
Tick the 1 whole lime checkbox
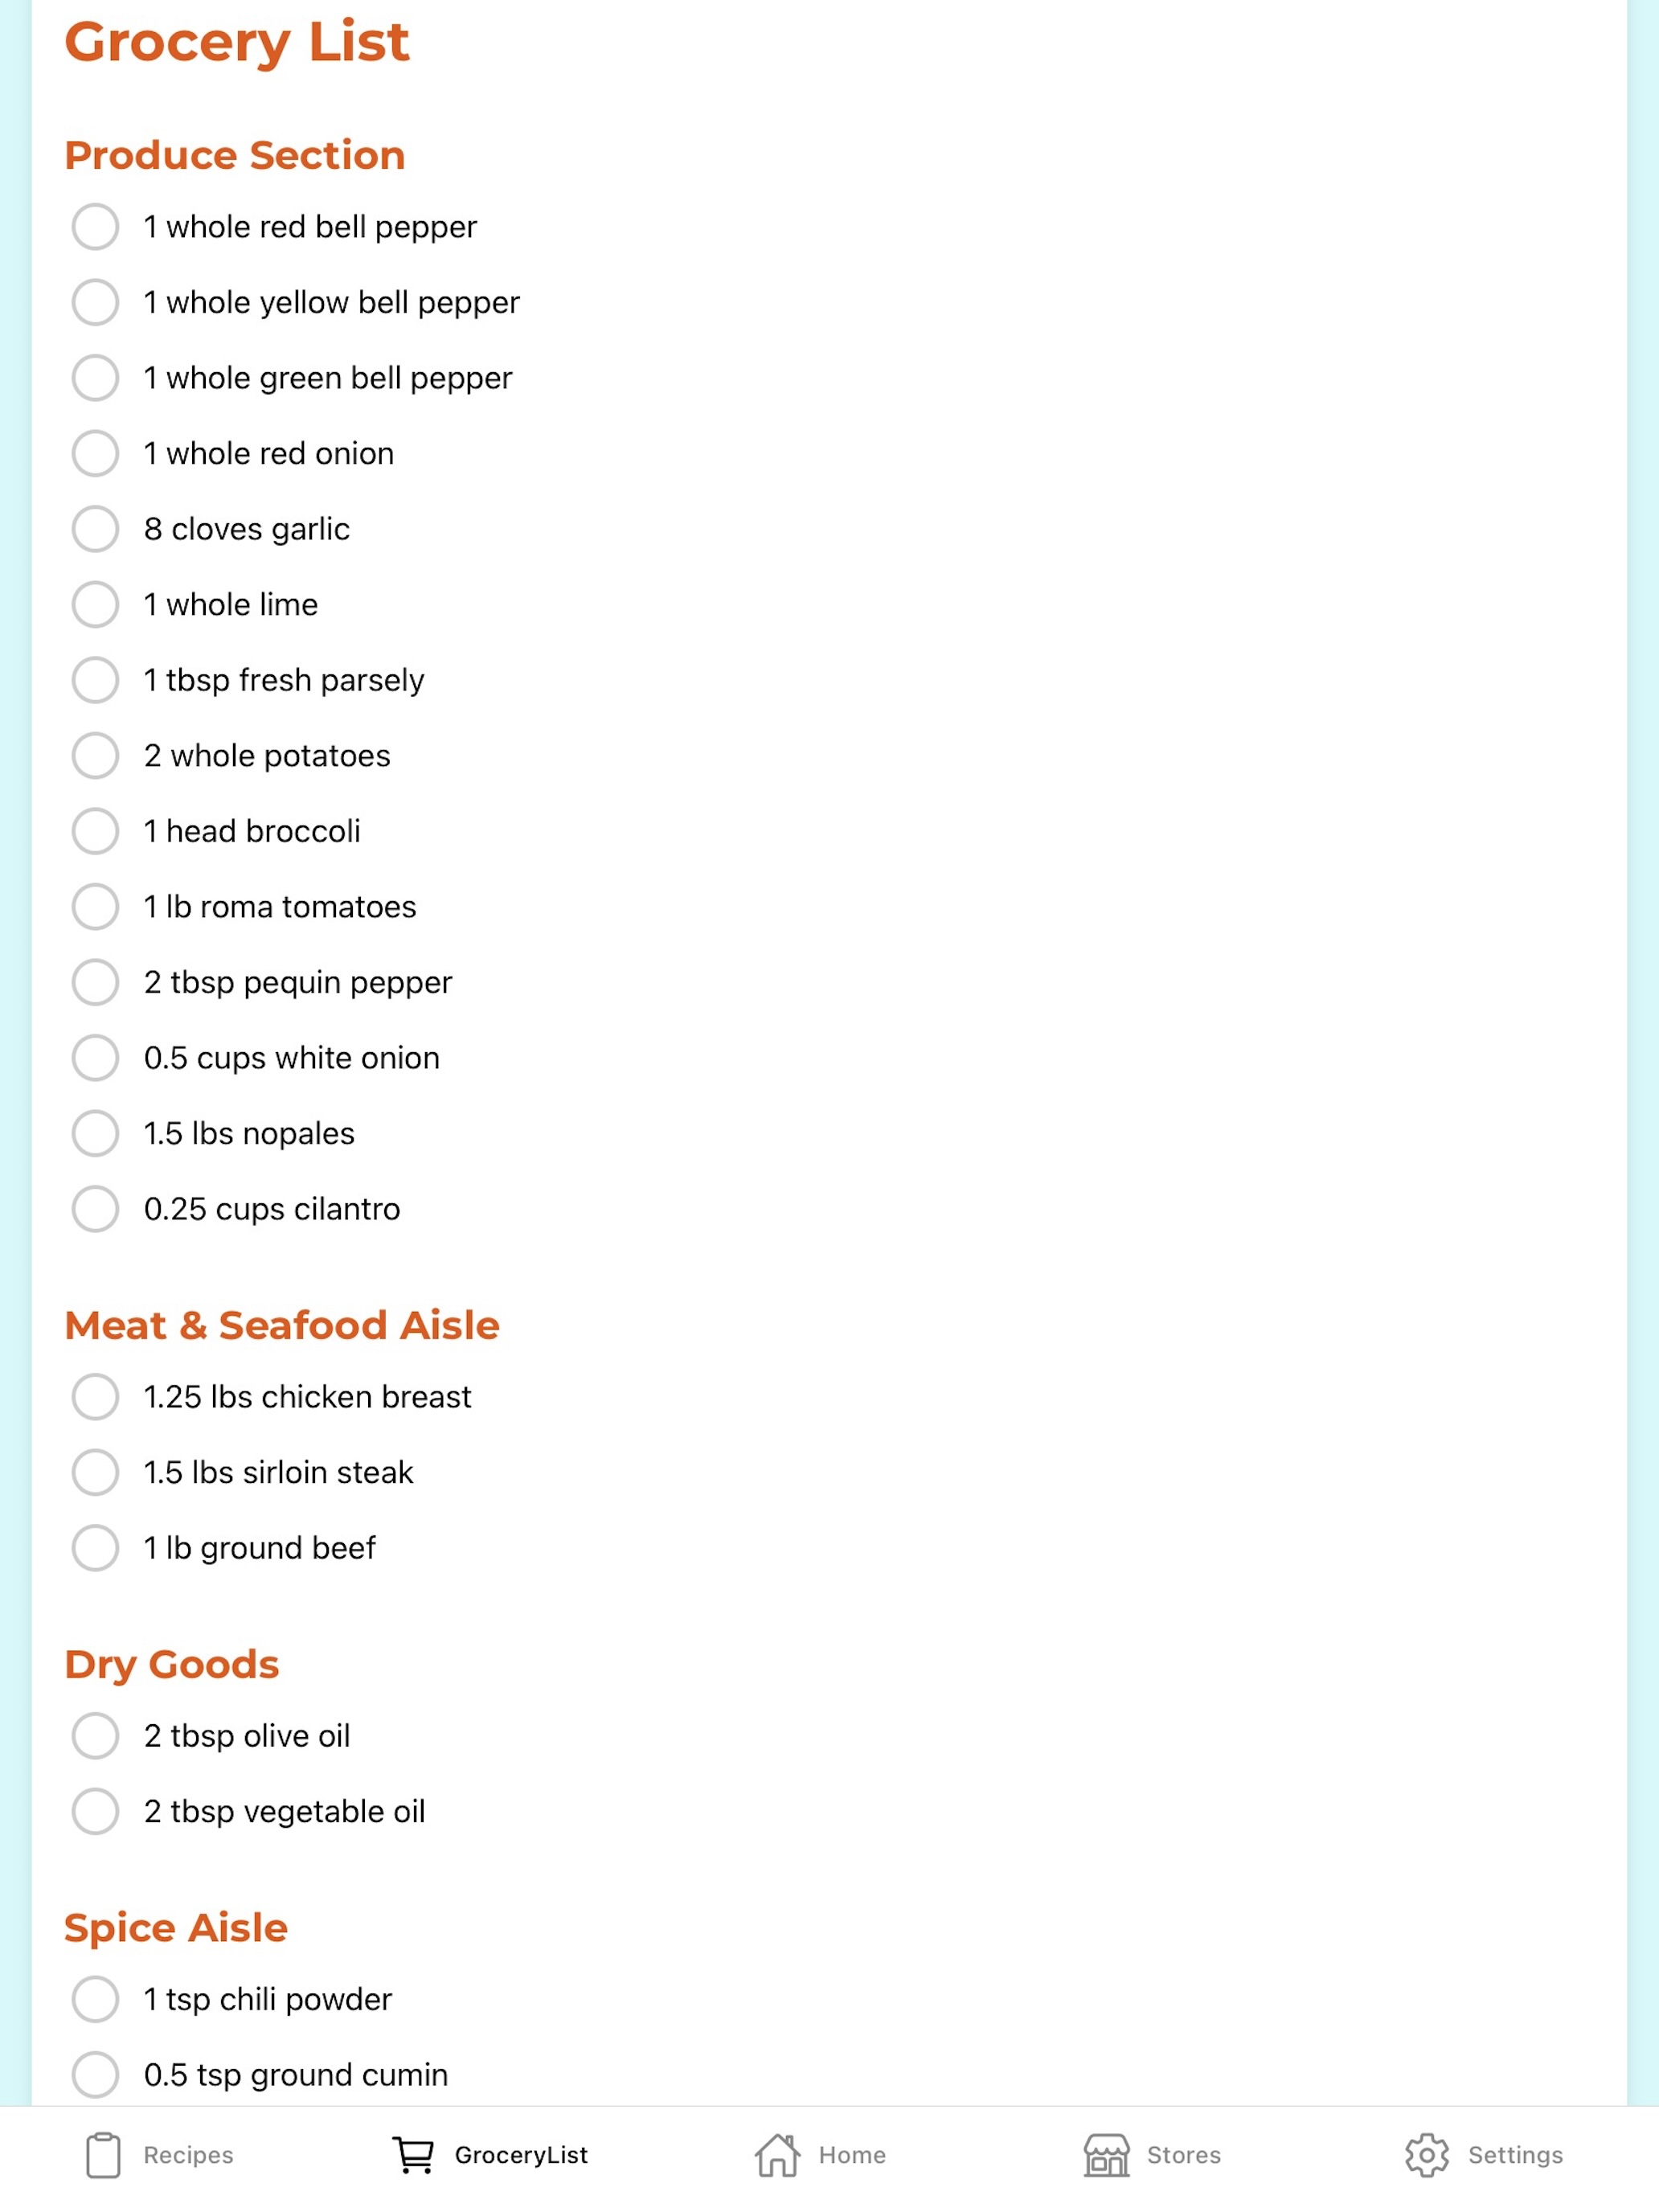[95, 604]
